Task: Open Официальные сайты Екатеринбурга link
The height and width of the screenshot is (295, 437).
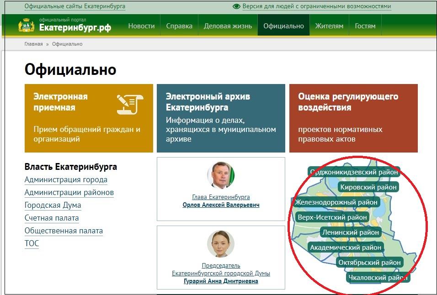Action: 75,7
